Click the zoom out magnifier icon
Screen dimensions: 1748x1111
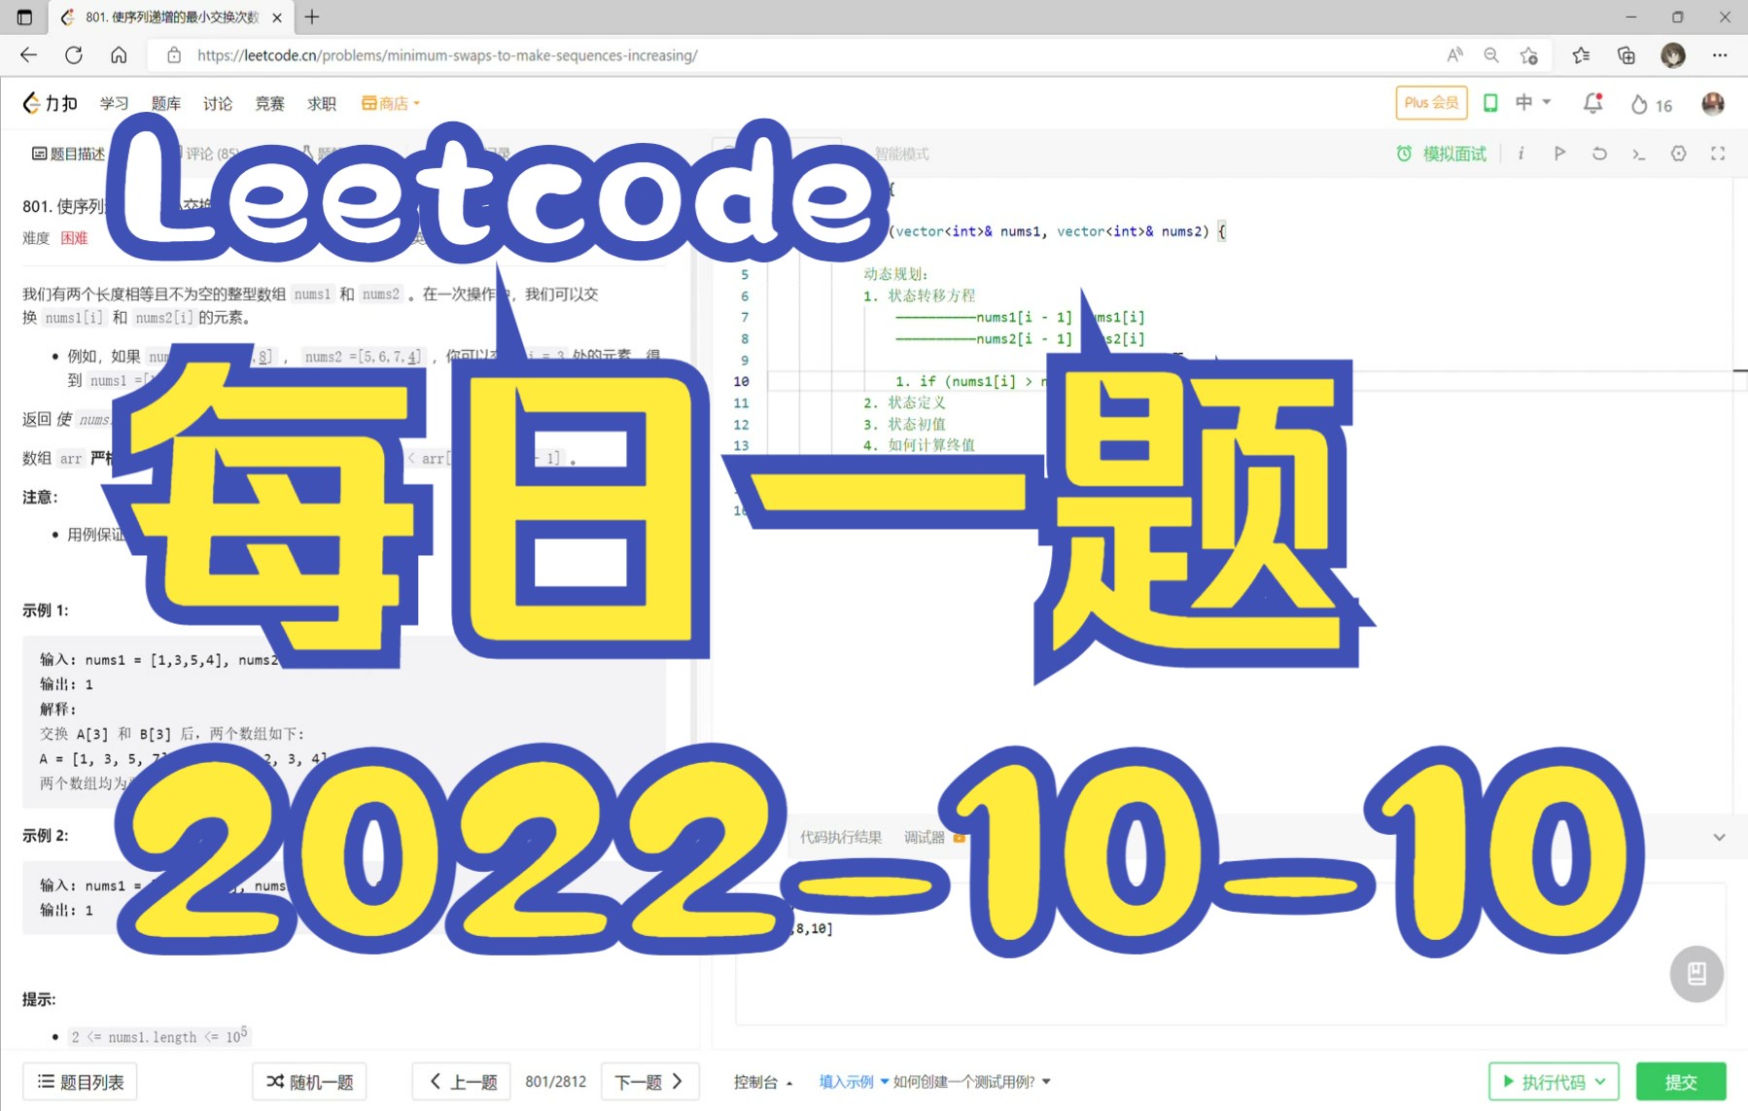coord(1491,55)
